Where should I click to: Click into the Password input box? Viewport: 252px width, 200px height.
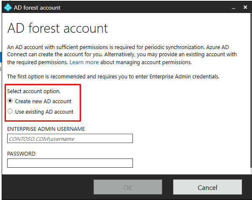pos(70,163)
